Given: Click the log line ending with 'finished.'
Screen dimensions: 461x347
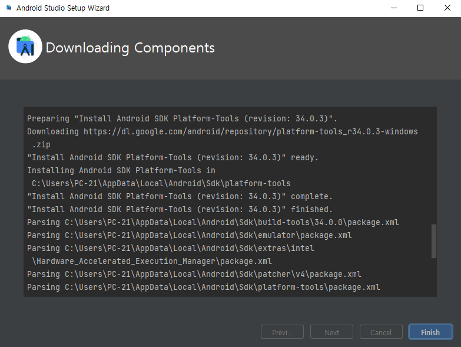Looking at the screenshot, I should click(x=180, y=209).
